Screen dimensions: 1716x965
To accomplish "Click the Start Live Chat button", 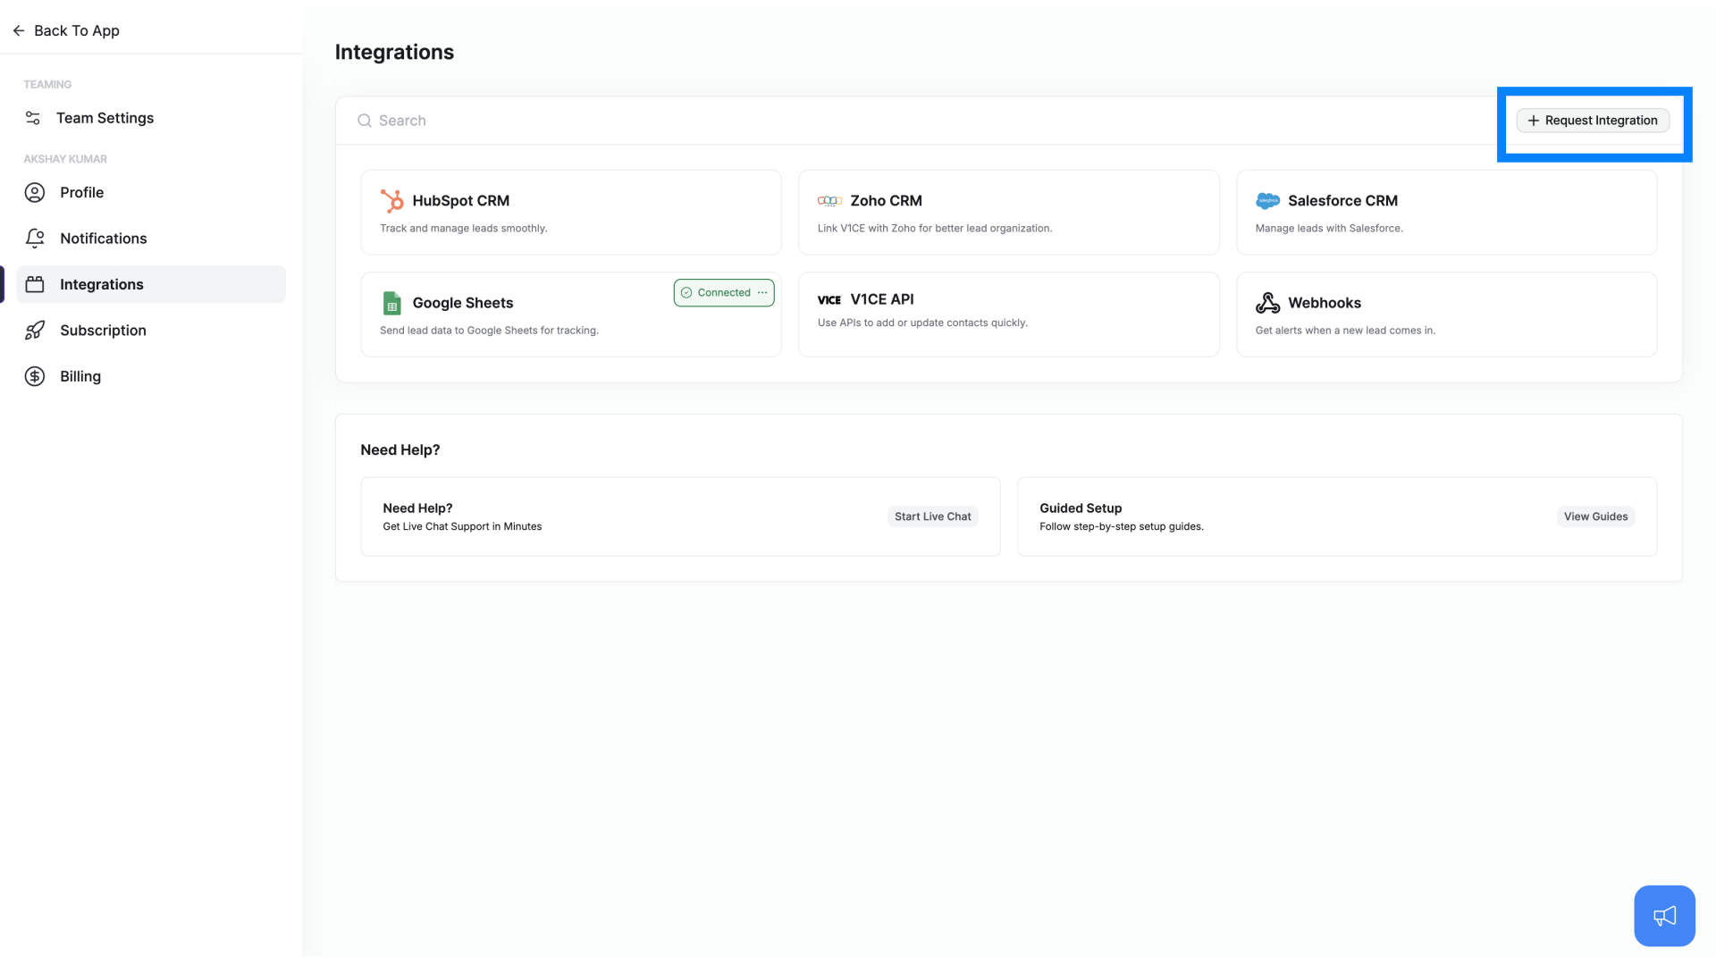I will click(932, 516).
